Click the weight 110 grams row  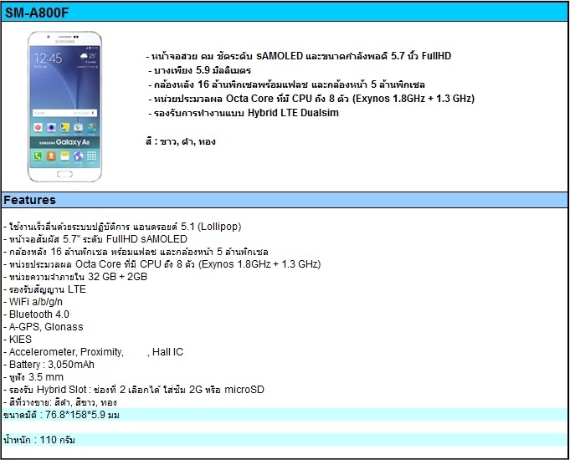click(285, 440)
